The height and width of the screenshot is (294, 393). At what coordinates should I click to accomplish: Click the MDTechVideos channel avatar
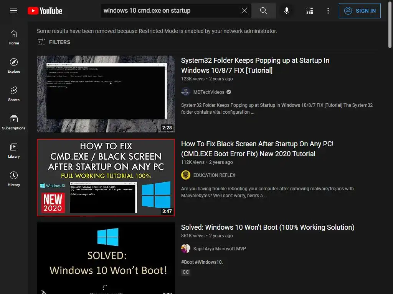(x=186, y=92)
